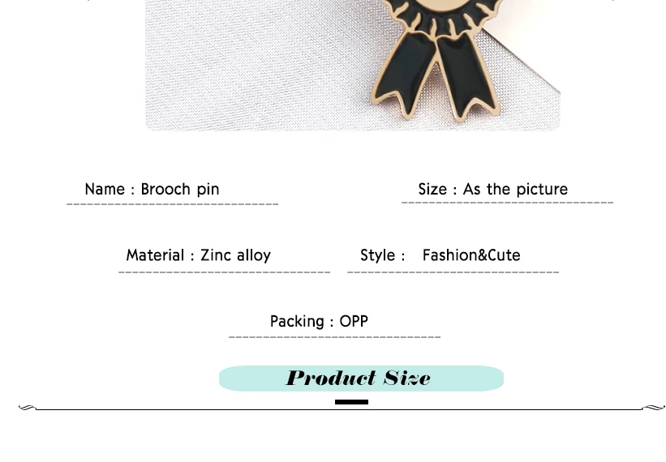This screenshot has height=462, width=666.
Task: Click the dashed line under Material field
Action: 224,272
